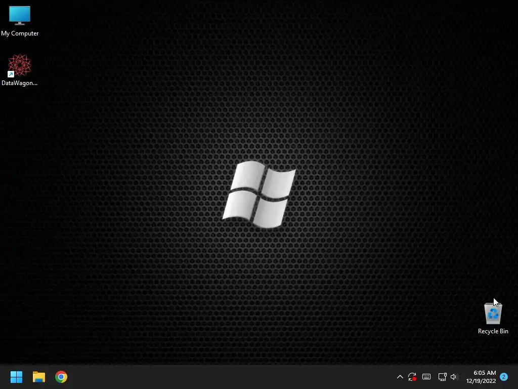Open the Windows Start menu
Image resolution: width=518 pixels, height=389 pixels.
(16, 377)
